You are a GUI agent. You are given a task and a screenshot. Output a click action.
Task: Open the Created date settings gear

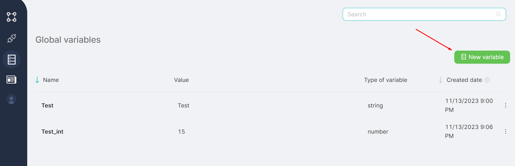tap(487, 80)
